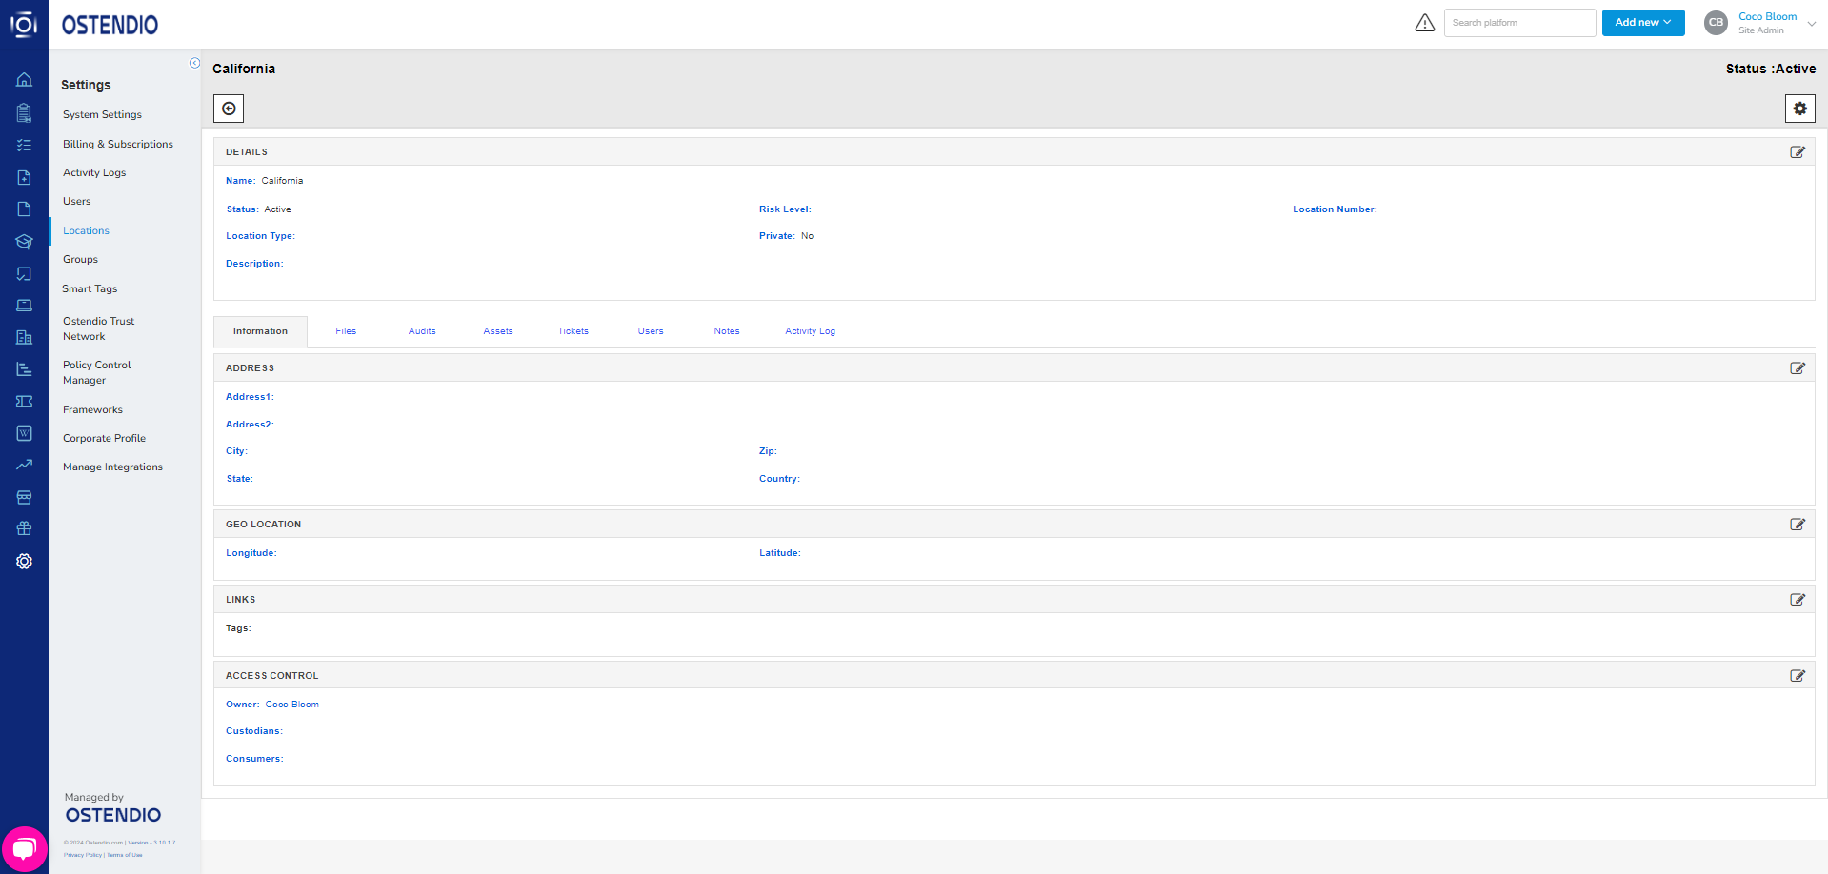
Task: Open the Privacy Policy link
Action: (83, 855)
